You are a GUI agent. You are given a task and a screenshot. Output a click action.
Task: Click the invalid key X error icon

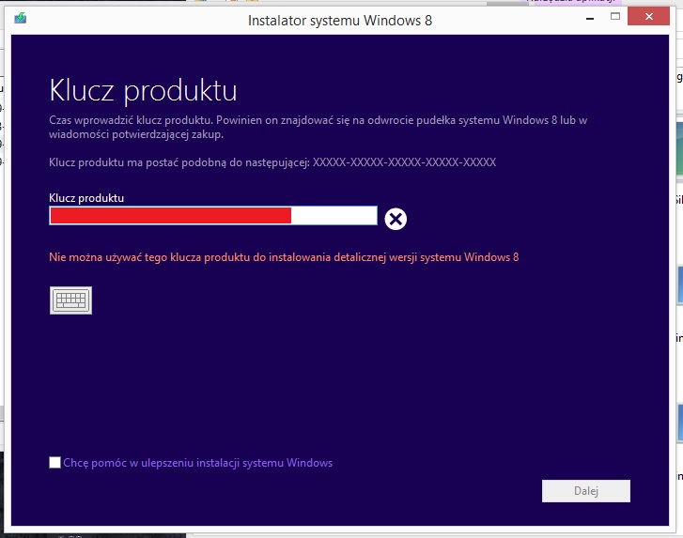(396, 219)
